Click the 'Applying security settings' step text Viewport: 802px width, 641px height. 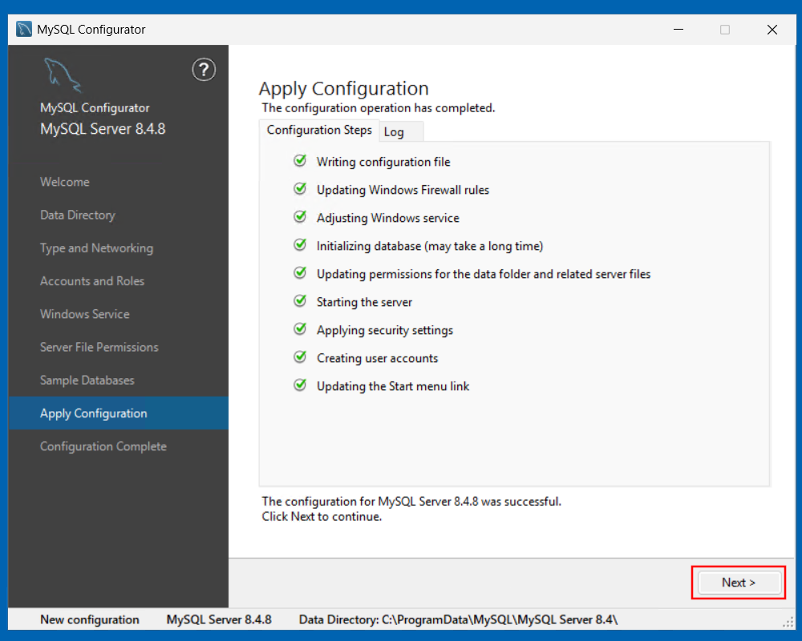pyautogui.click(x=385, y=331)
